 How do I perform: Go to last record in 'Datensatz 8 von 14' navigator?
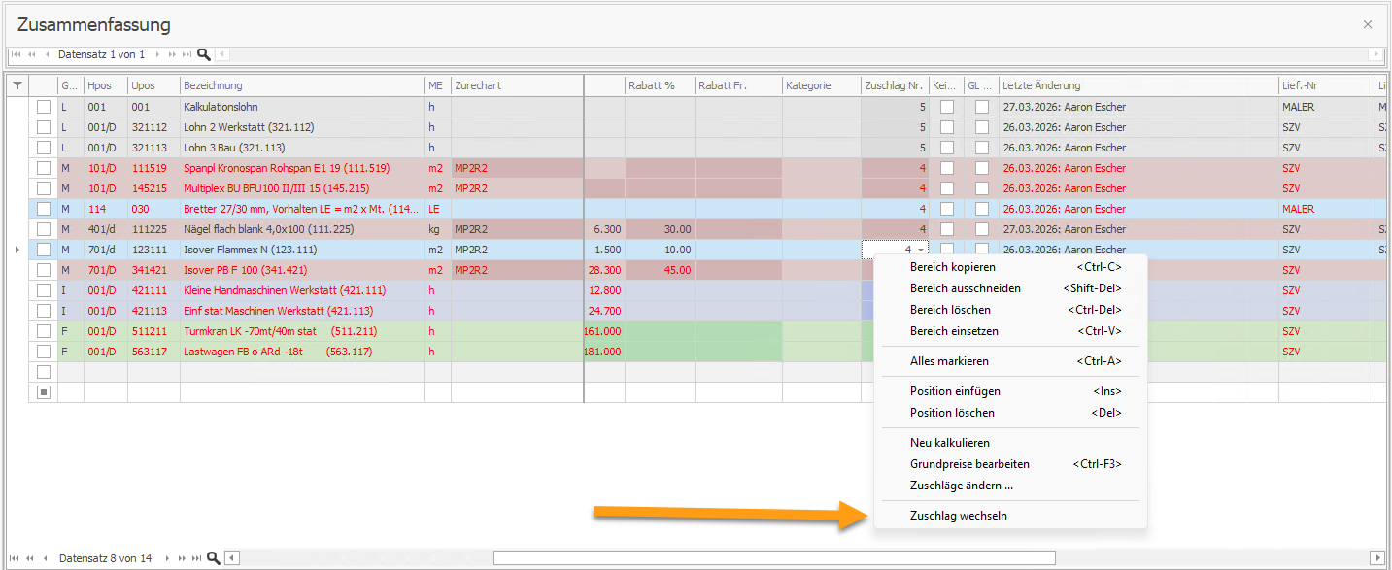(x=198, y=558)
